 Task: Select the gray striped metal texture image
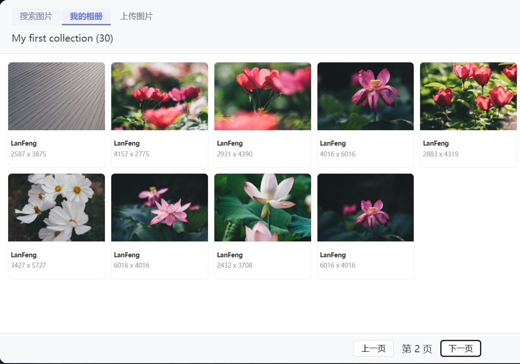pyautogui.click(x=57, y=96)
